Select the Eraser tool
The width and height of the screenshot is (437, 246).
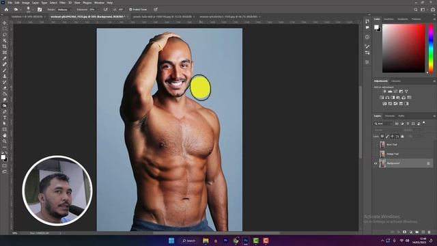click(5, 88)
